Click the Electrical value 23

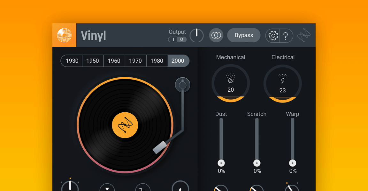pos(283,90)
